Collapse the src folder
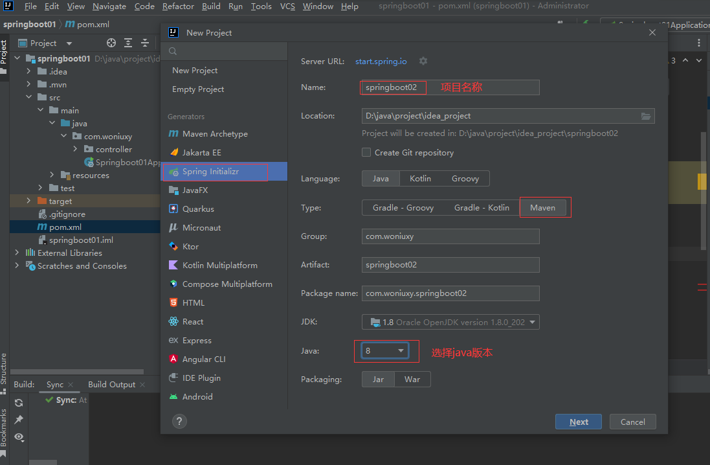The image size is (710, 465). click(x=28, y=97)
